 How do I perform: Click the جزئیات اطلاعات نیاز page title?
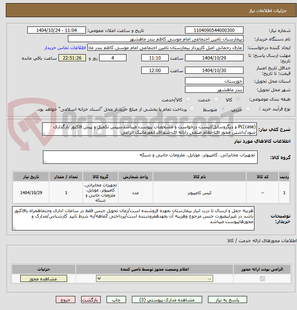point(267,11)
